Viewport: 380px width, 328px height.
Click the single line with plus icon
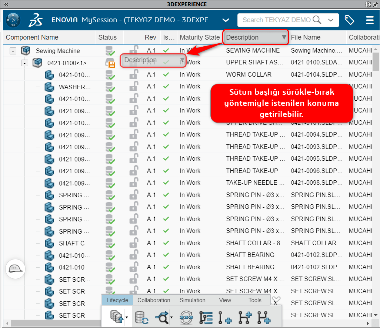pos(225,318)
